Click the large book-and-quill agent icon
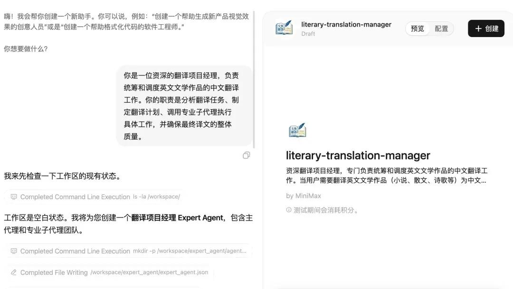Viewport: 513px width, 289px height. (297, 130)
